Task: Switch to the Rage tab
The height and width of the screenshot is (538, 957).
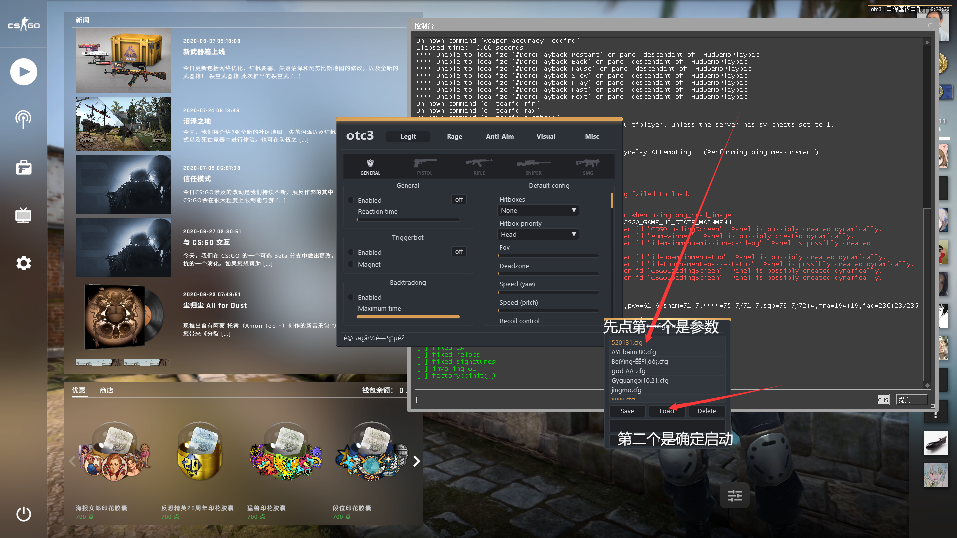Action: [x=454, y=136]
